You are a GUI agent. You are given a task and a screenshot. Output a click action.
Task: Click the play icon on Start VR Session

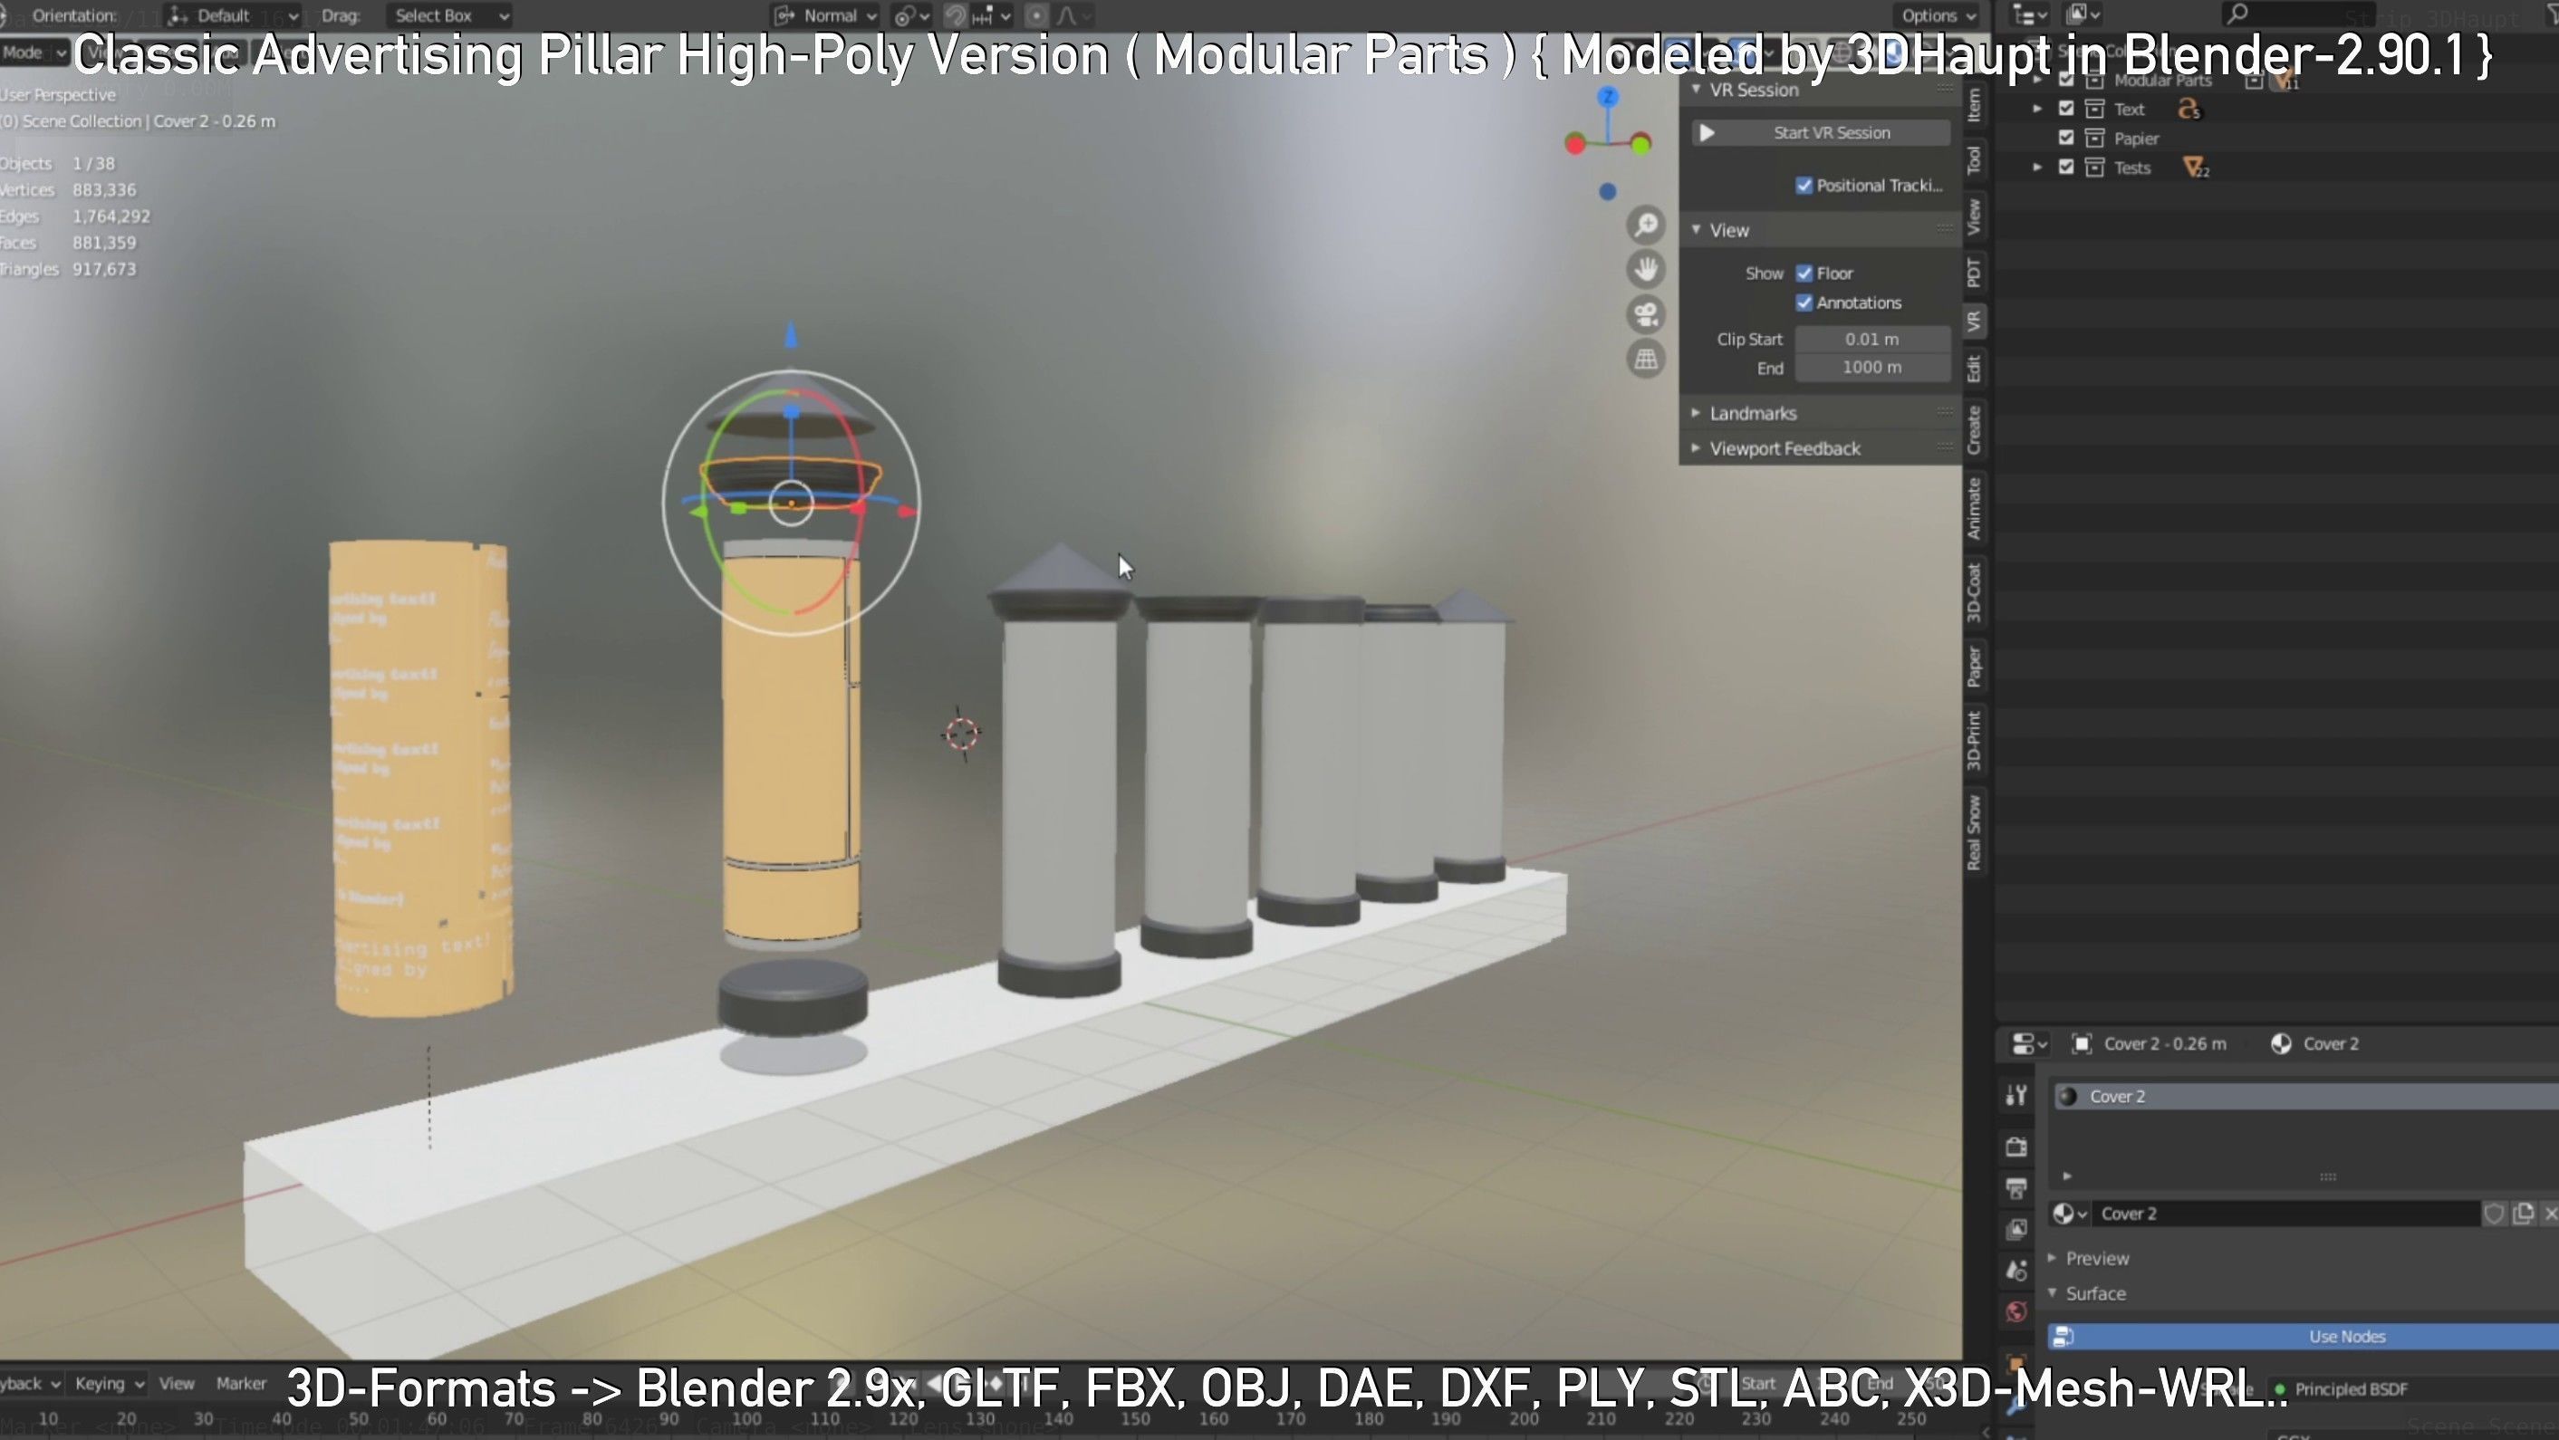(x=1707, y=133)
